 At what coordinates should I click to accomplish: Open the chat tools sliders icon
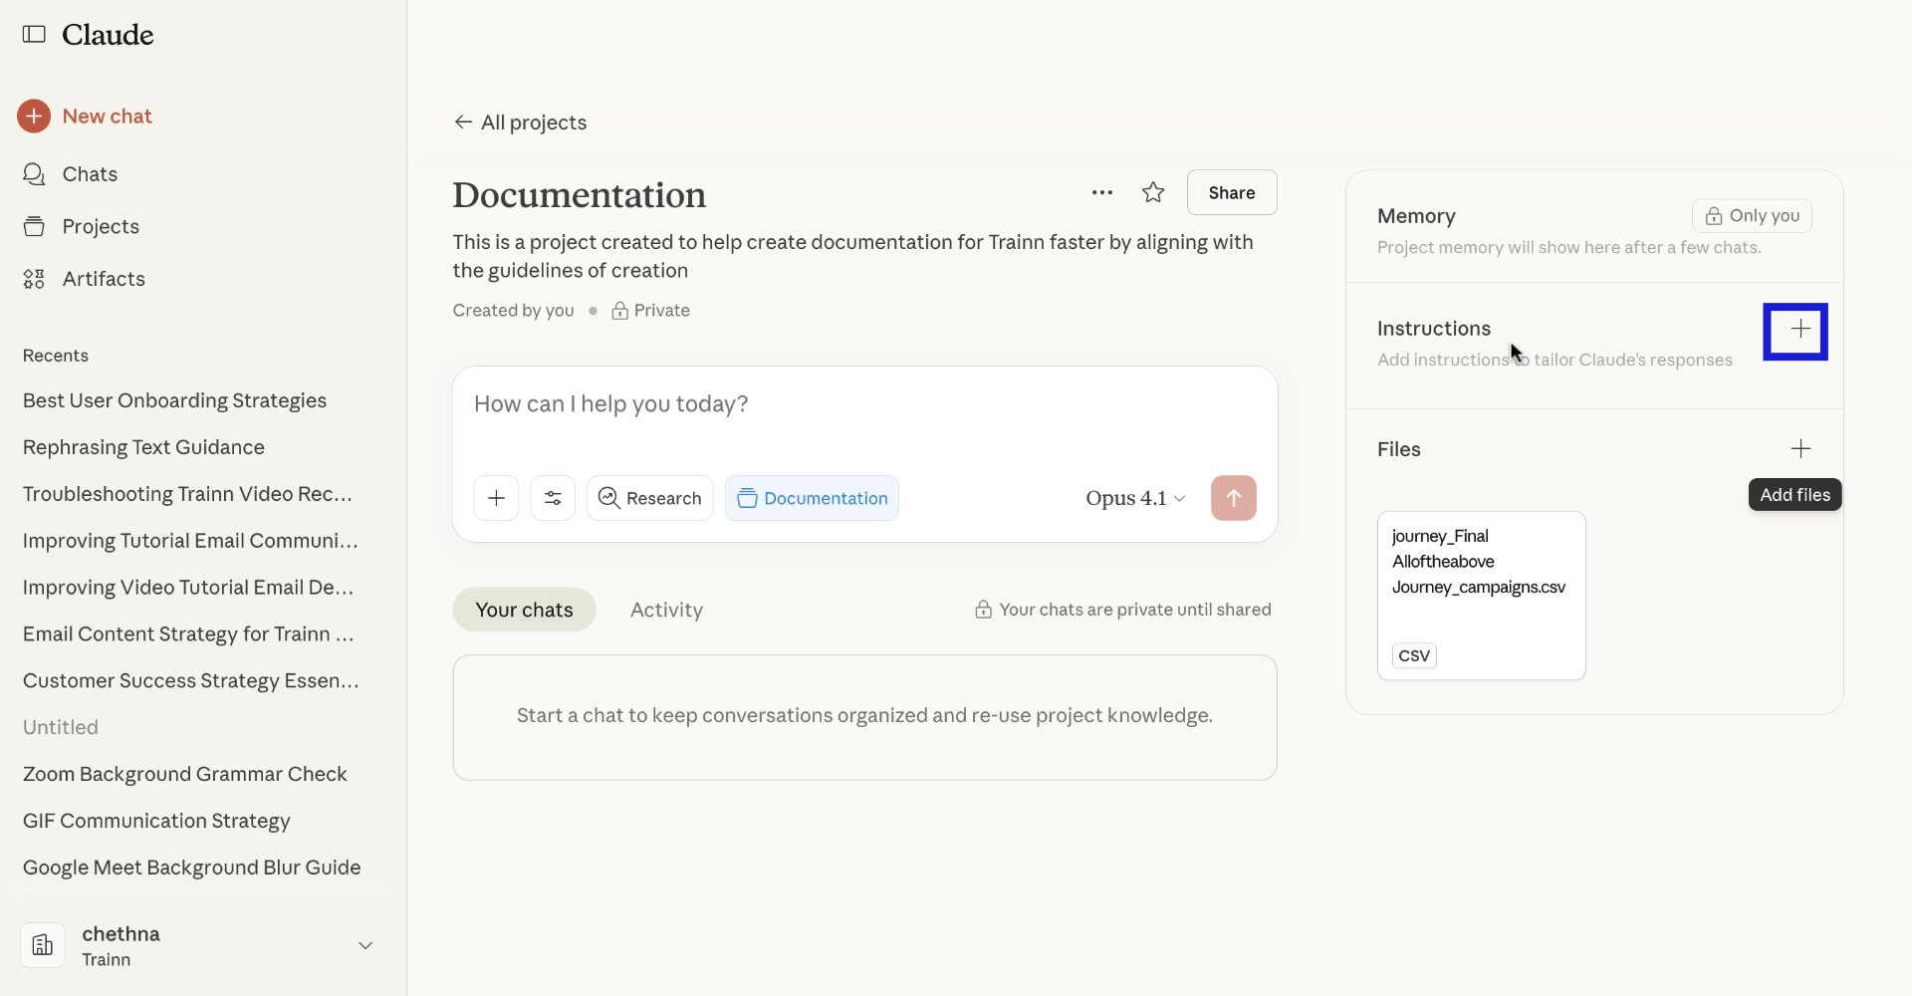point(553,498)
